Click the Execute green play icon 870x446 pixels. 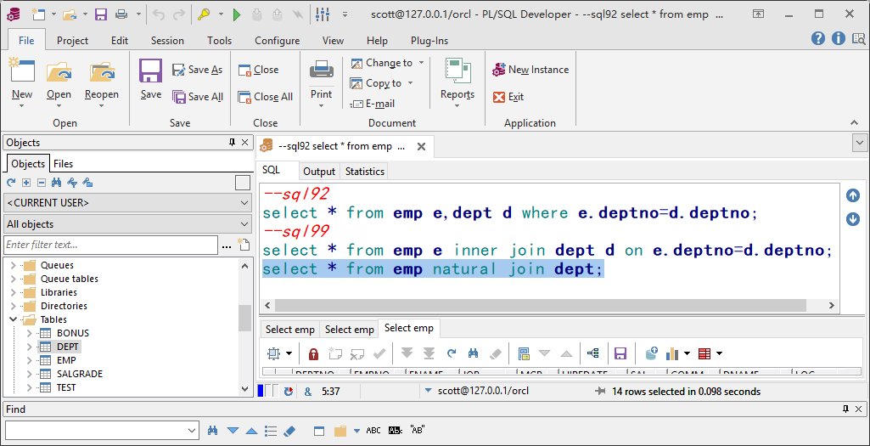coord(237,15)
